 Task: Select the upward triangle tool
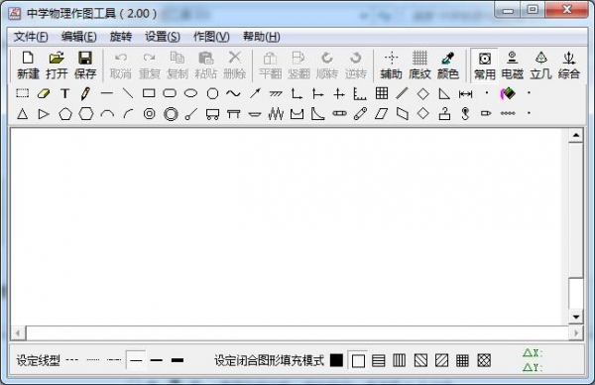(x=23, y=113)
